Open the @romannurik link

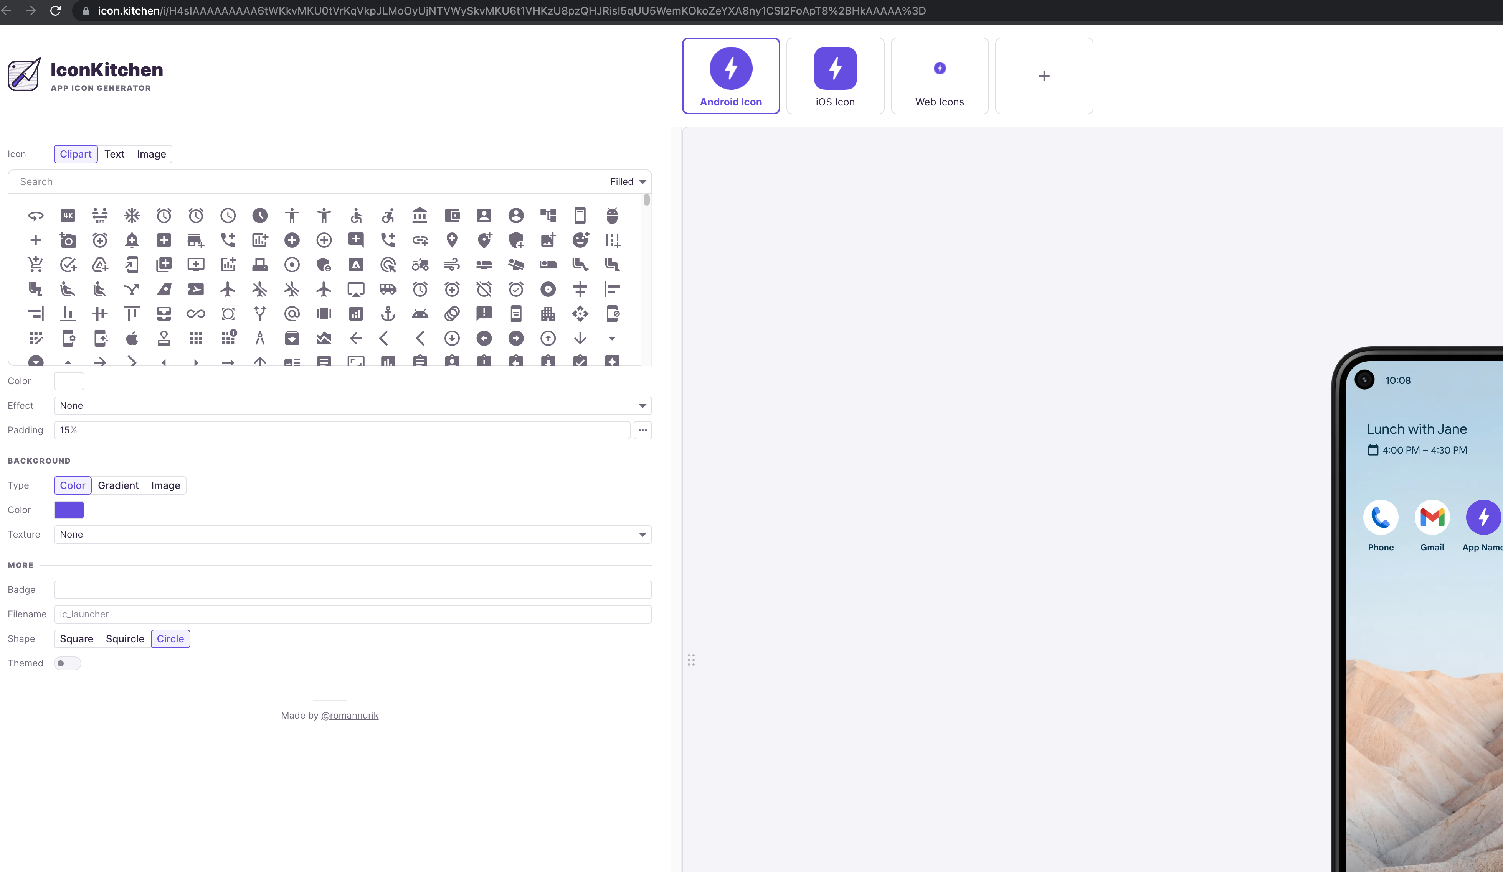point(350,715)
